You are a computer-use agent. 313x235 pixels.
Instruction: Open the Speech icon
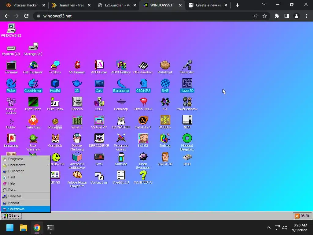(77, 104)
